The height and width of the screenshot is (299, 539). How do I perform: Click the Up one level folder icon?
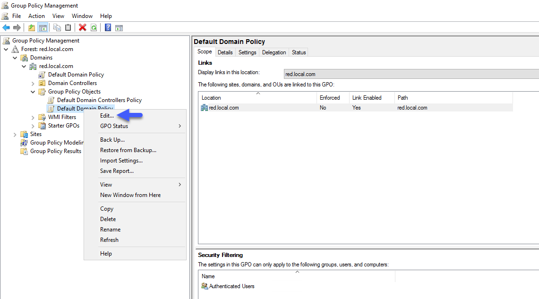pyautogui.click(x=31, y=27)
